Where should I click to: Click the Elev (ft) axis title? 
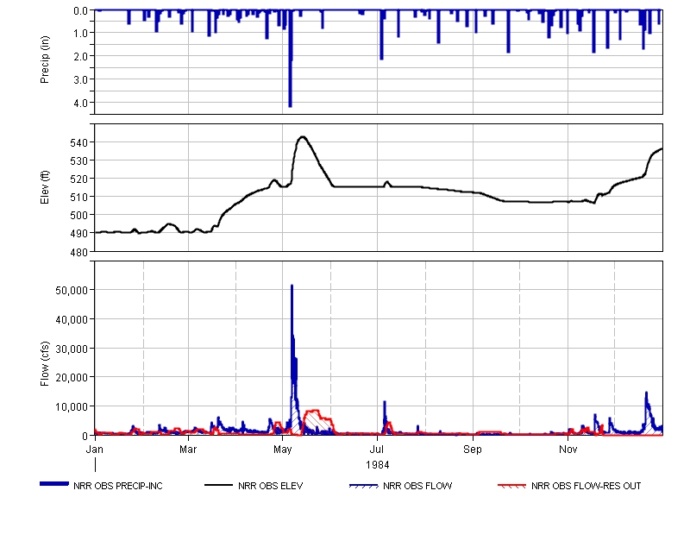(x=45, y=187)
